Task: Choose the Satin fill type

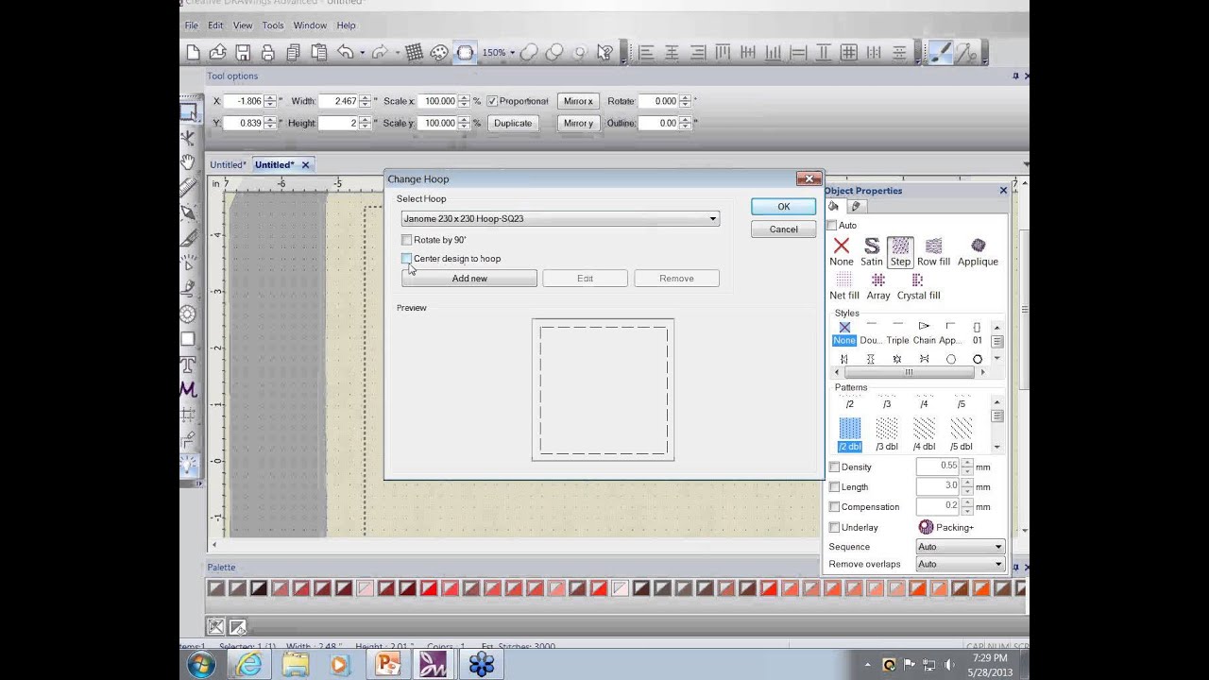Action: click(872, 252)
